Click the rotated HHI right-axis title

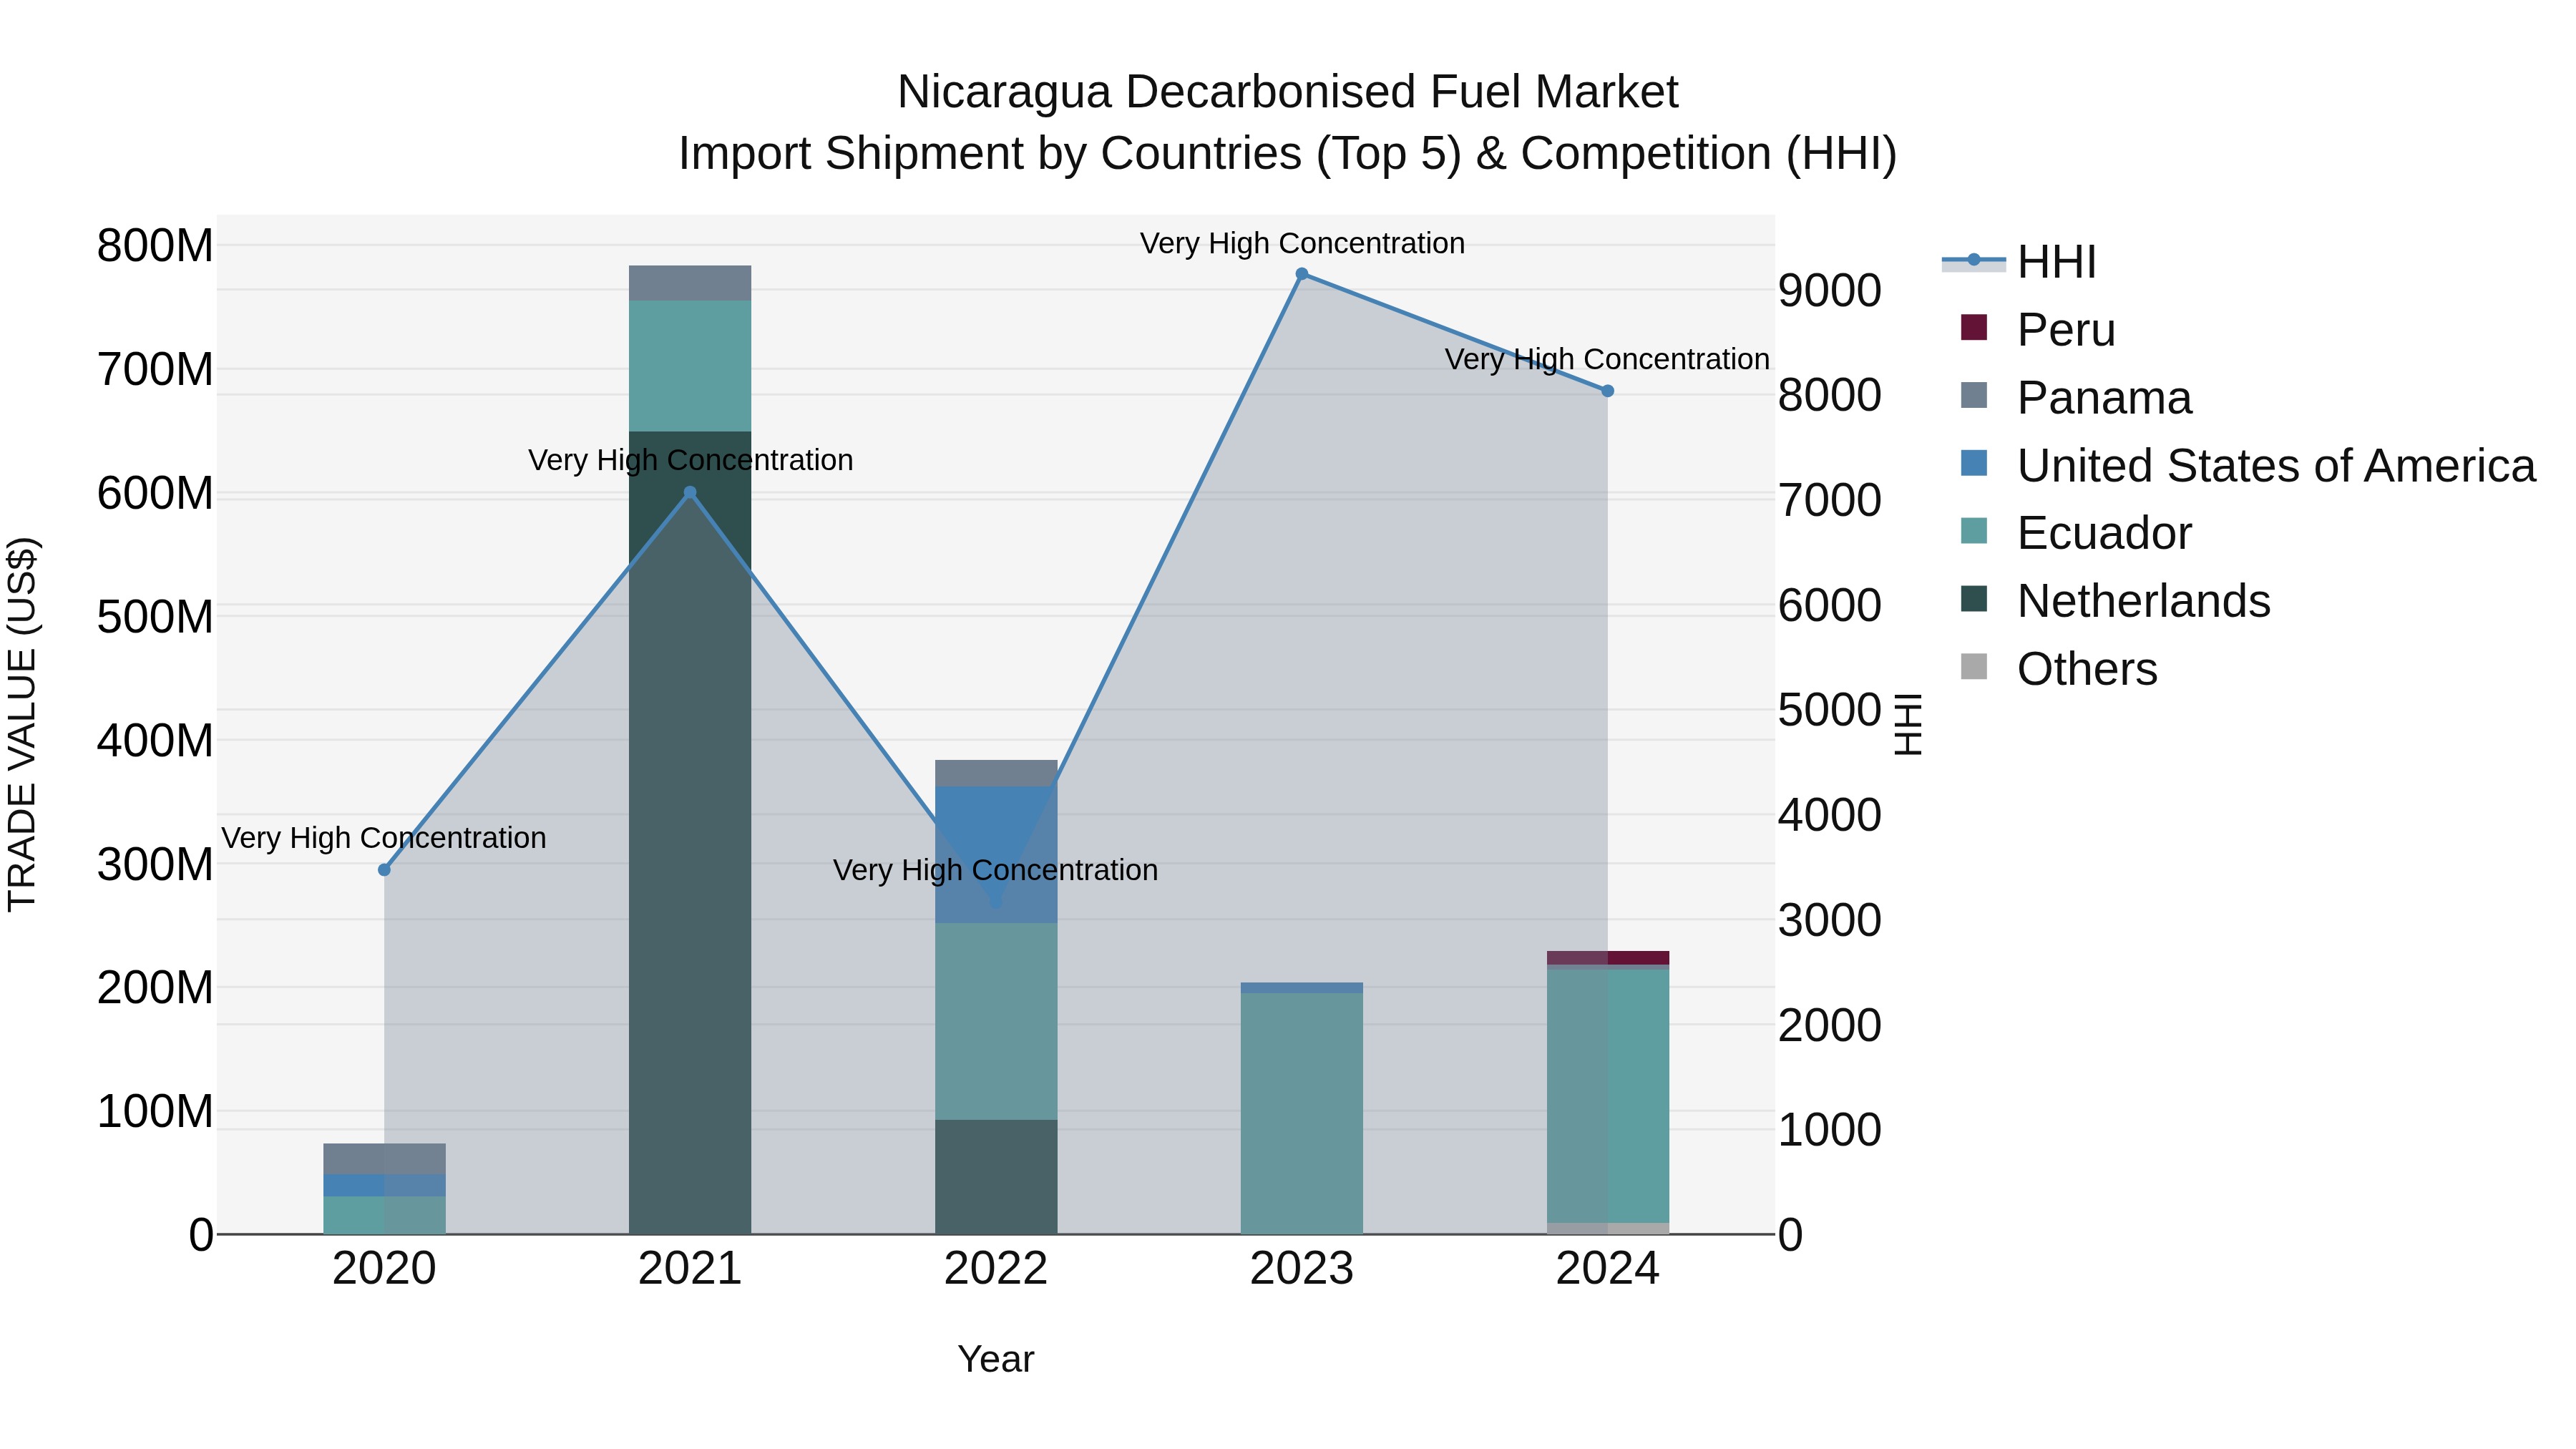(x=1909, y=724)
